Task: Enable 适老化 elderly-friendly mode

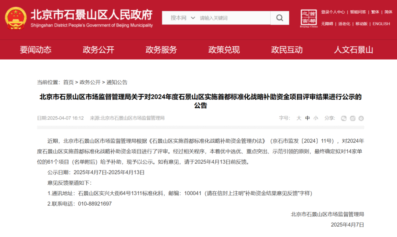Action: point(344,24)
